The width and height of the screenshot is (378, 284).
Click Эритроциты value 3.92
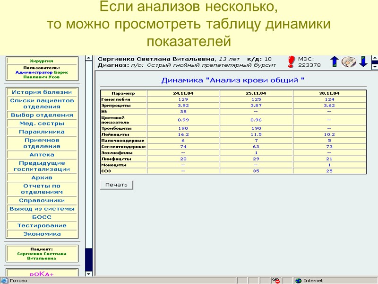pyautogui.click(x=183, y=106)
